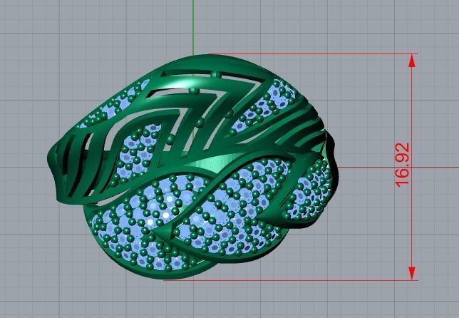Select the green jewelry ring model
The image size is (459, 318).
tap(192, 167)
